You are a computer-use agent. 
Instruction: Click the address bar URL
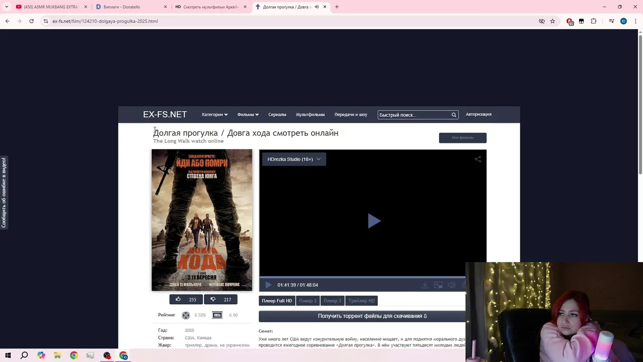pyautogui.click(x=105, y=21)
